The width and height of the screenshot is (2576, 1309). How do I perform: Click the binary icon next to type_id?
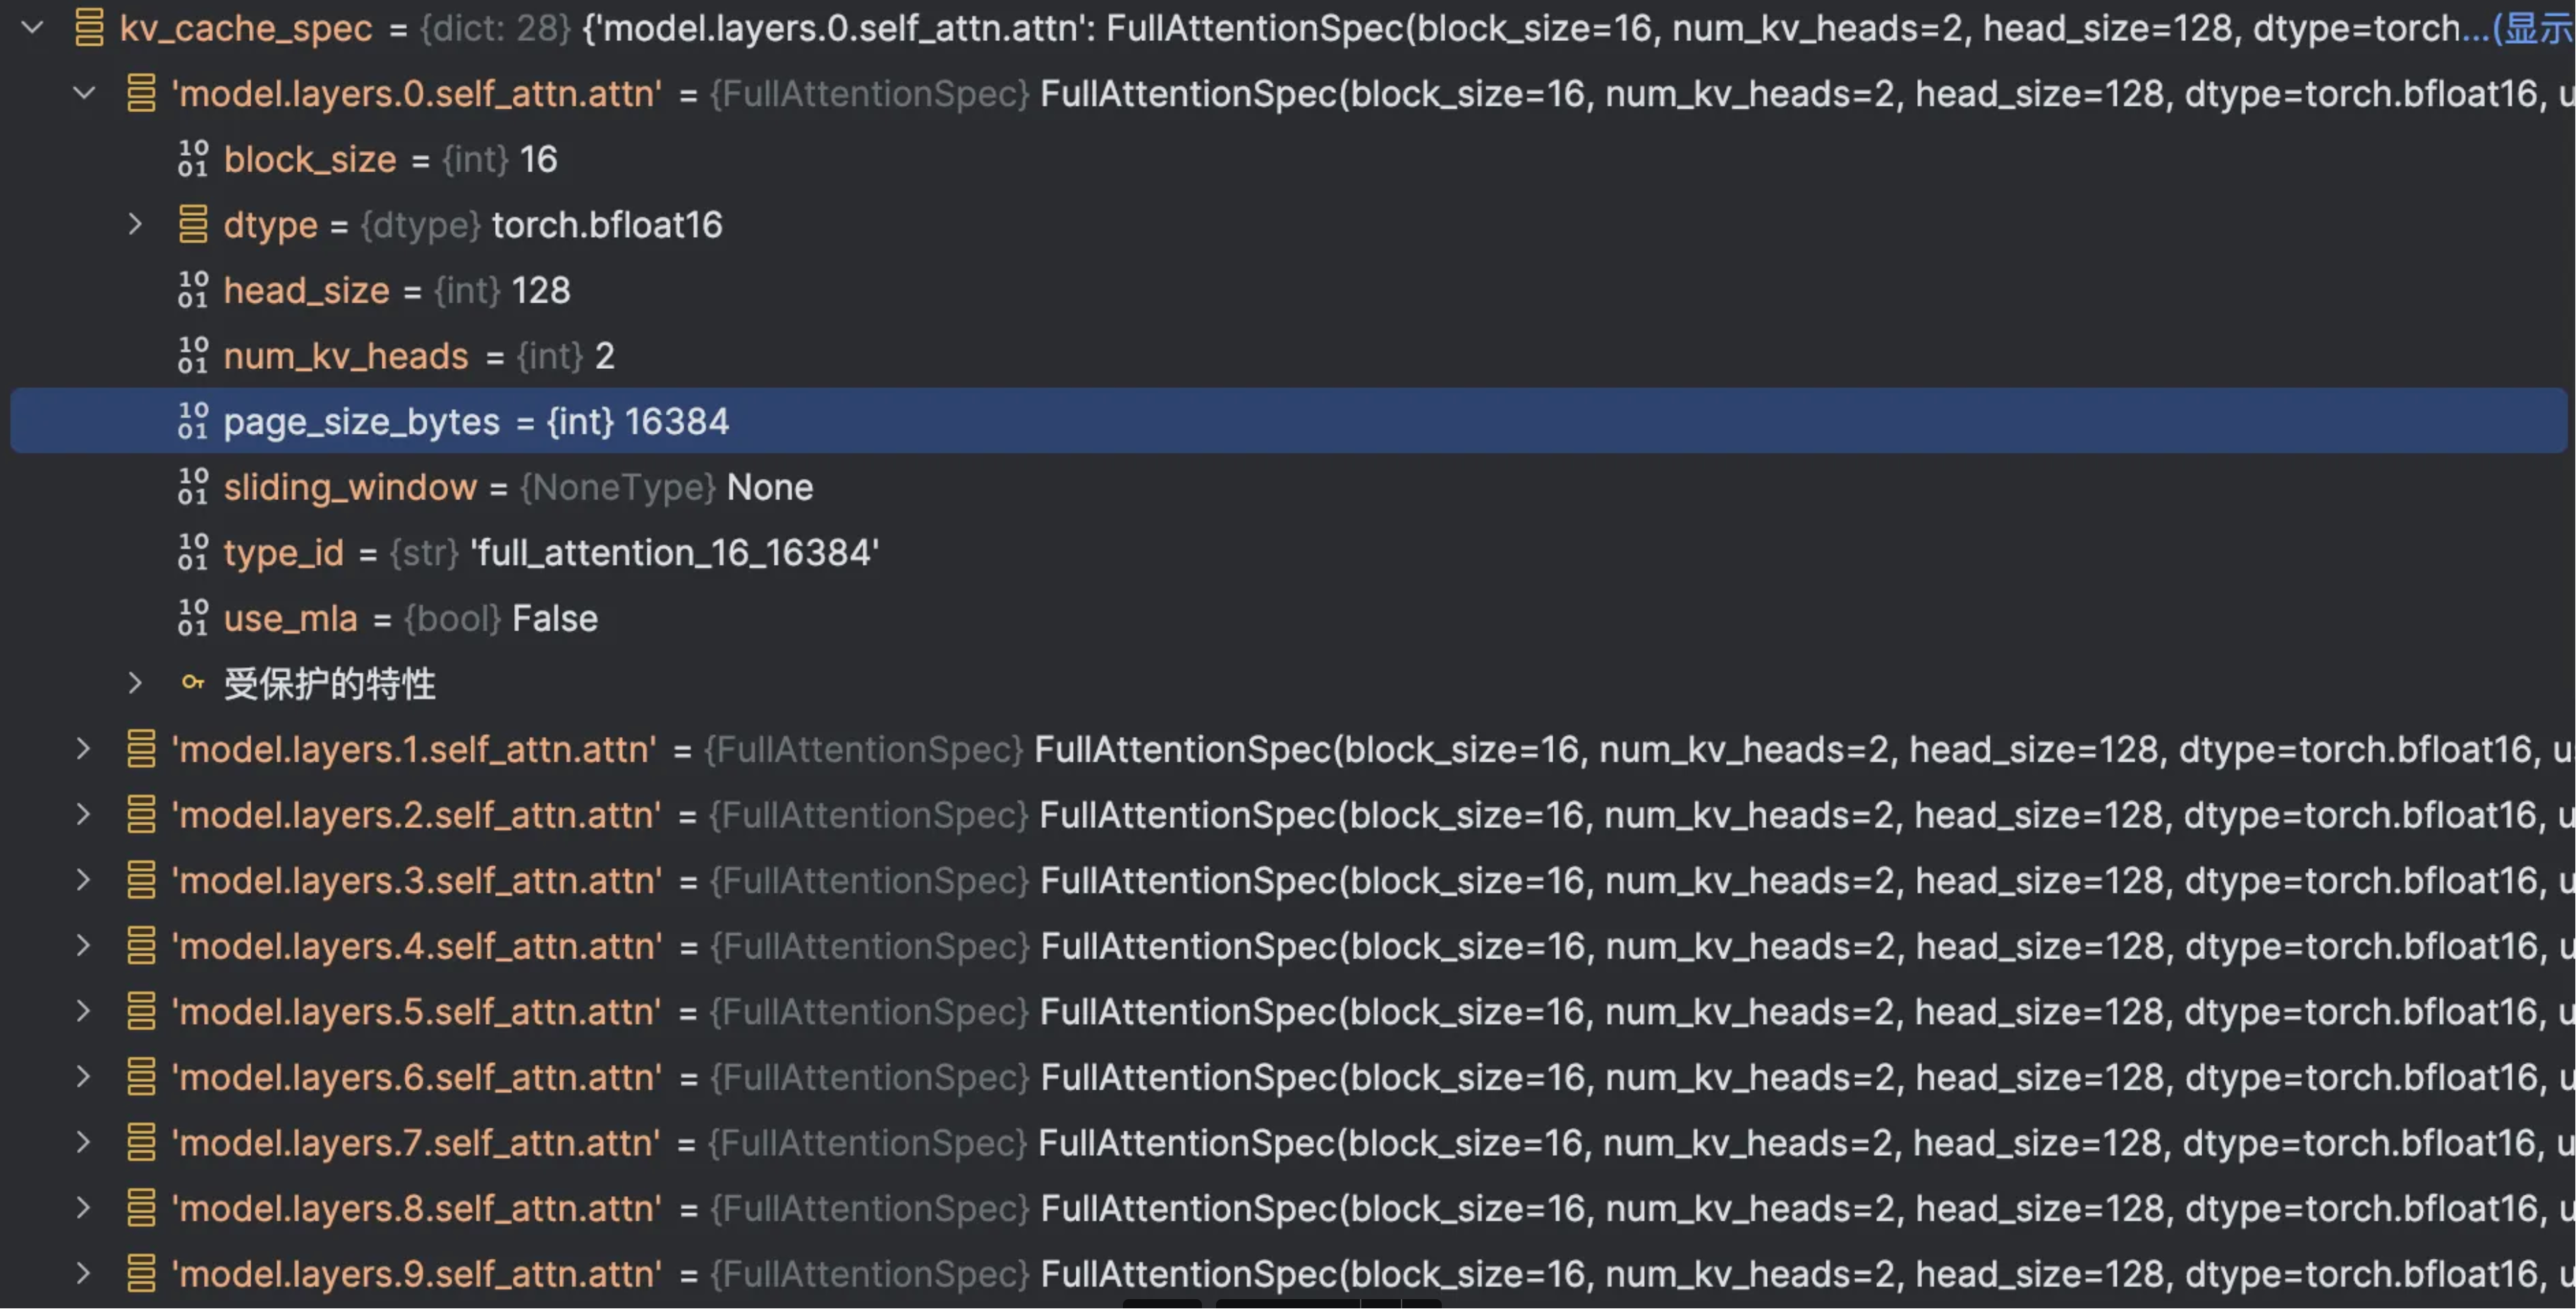[193, 552]
